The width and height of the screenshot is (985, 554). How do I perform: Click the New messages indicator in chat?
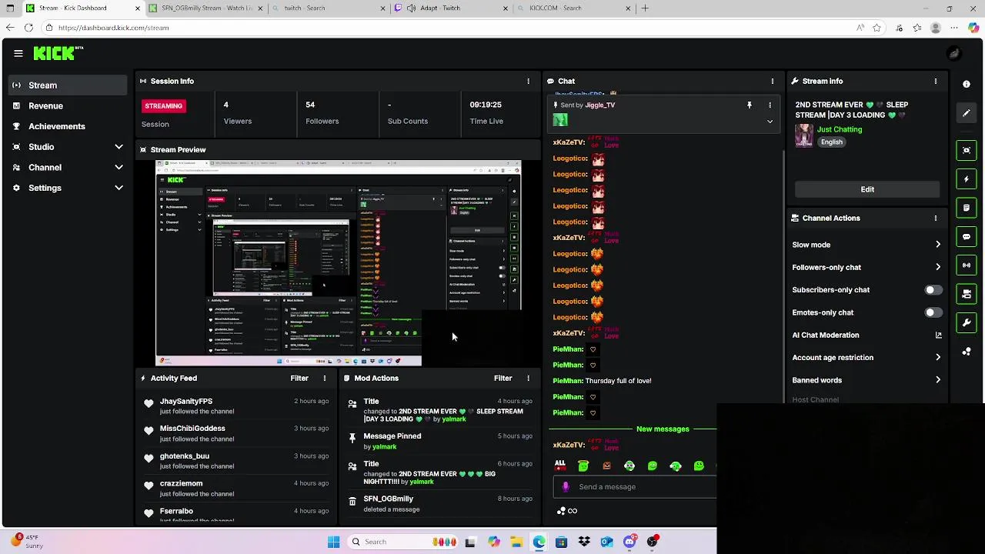(663, 429)
